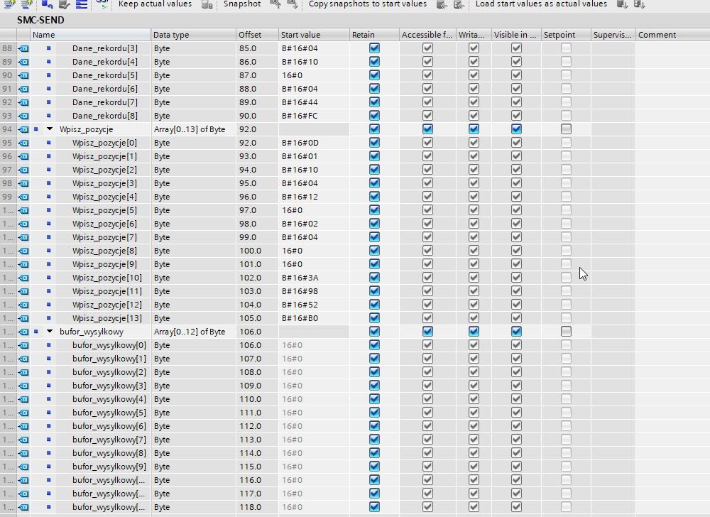This screenshot has height=517, width=710.
Task: Click the tag icon of Dane_rekordu[3] row
Action: click(23, 48)
